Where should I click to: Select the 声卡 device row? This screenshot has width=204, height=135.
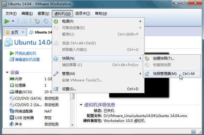pyautogui.click(x=34, y=124)
